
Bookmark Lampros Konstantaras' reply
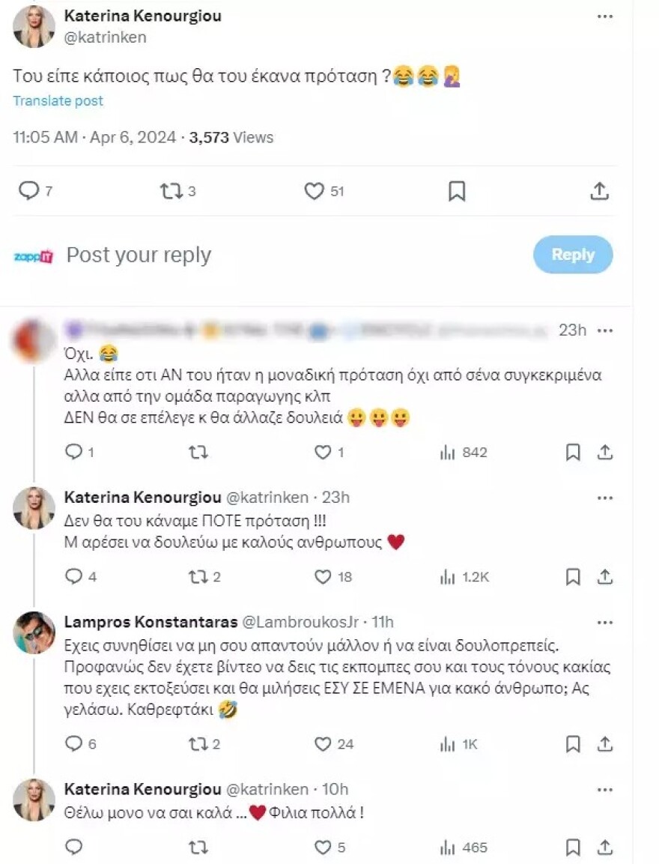tap(573, 744)
